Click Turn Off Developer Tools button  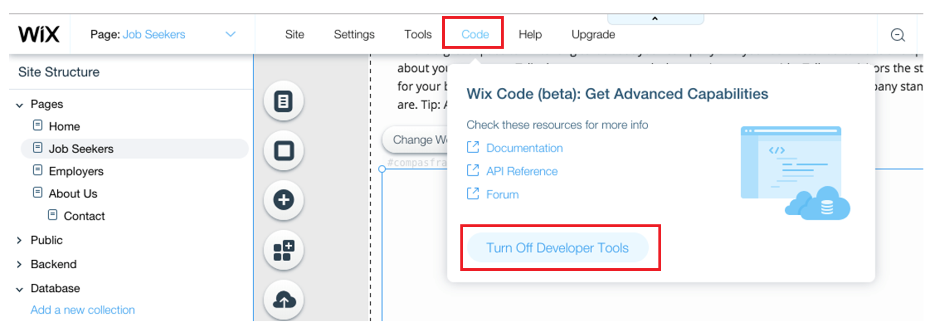coord(558,248)
